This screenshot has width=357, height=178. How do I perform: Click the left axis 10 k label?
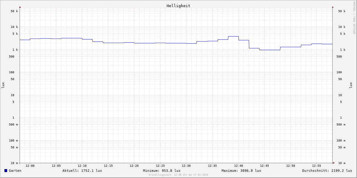(x=14, y=27)
